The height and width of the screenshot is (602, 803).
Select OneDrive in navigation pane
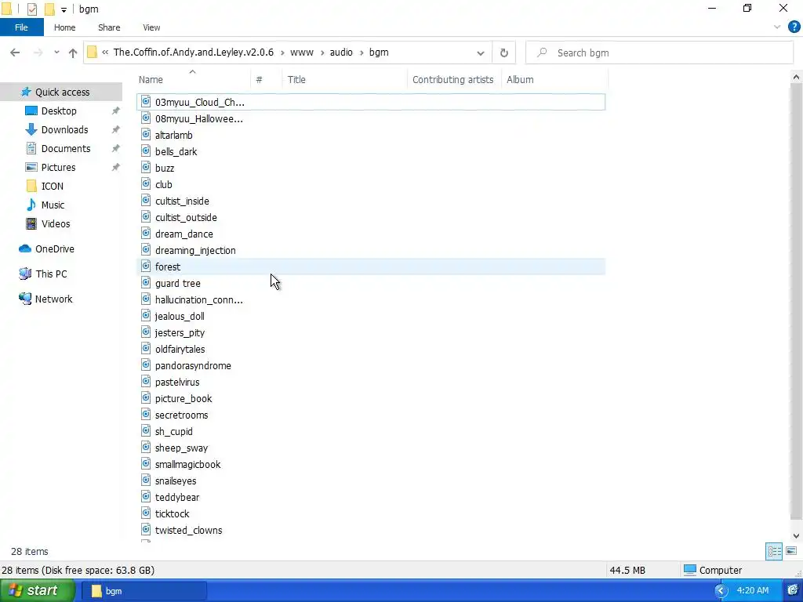click(x=54, y=248)
